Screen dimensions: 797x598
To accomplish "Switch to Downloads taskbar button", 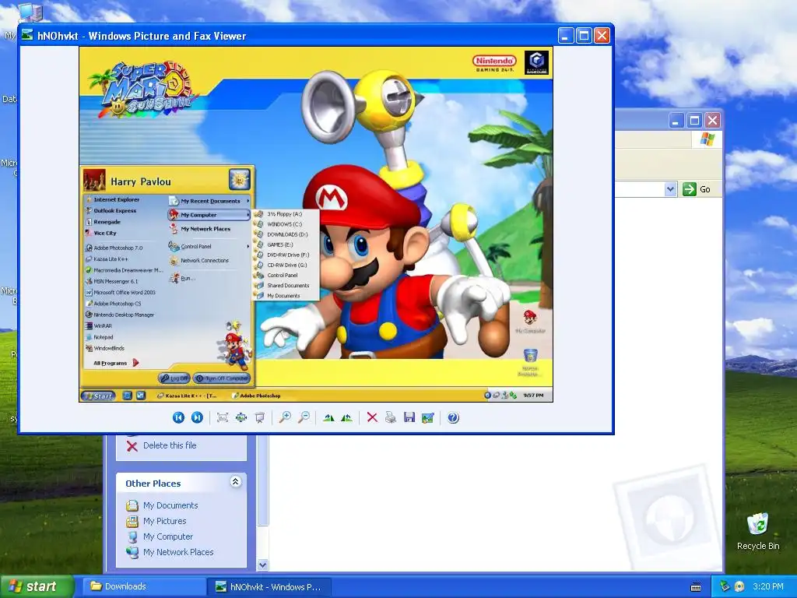I will click(143, 586).
